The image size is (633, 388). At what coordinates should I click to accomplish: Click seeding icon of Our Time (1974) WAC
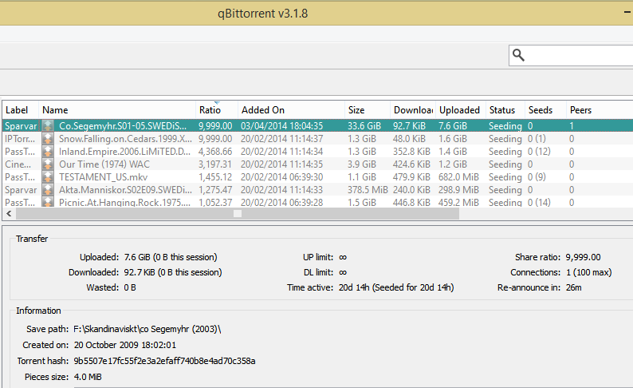(x=48, y=164)
